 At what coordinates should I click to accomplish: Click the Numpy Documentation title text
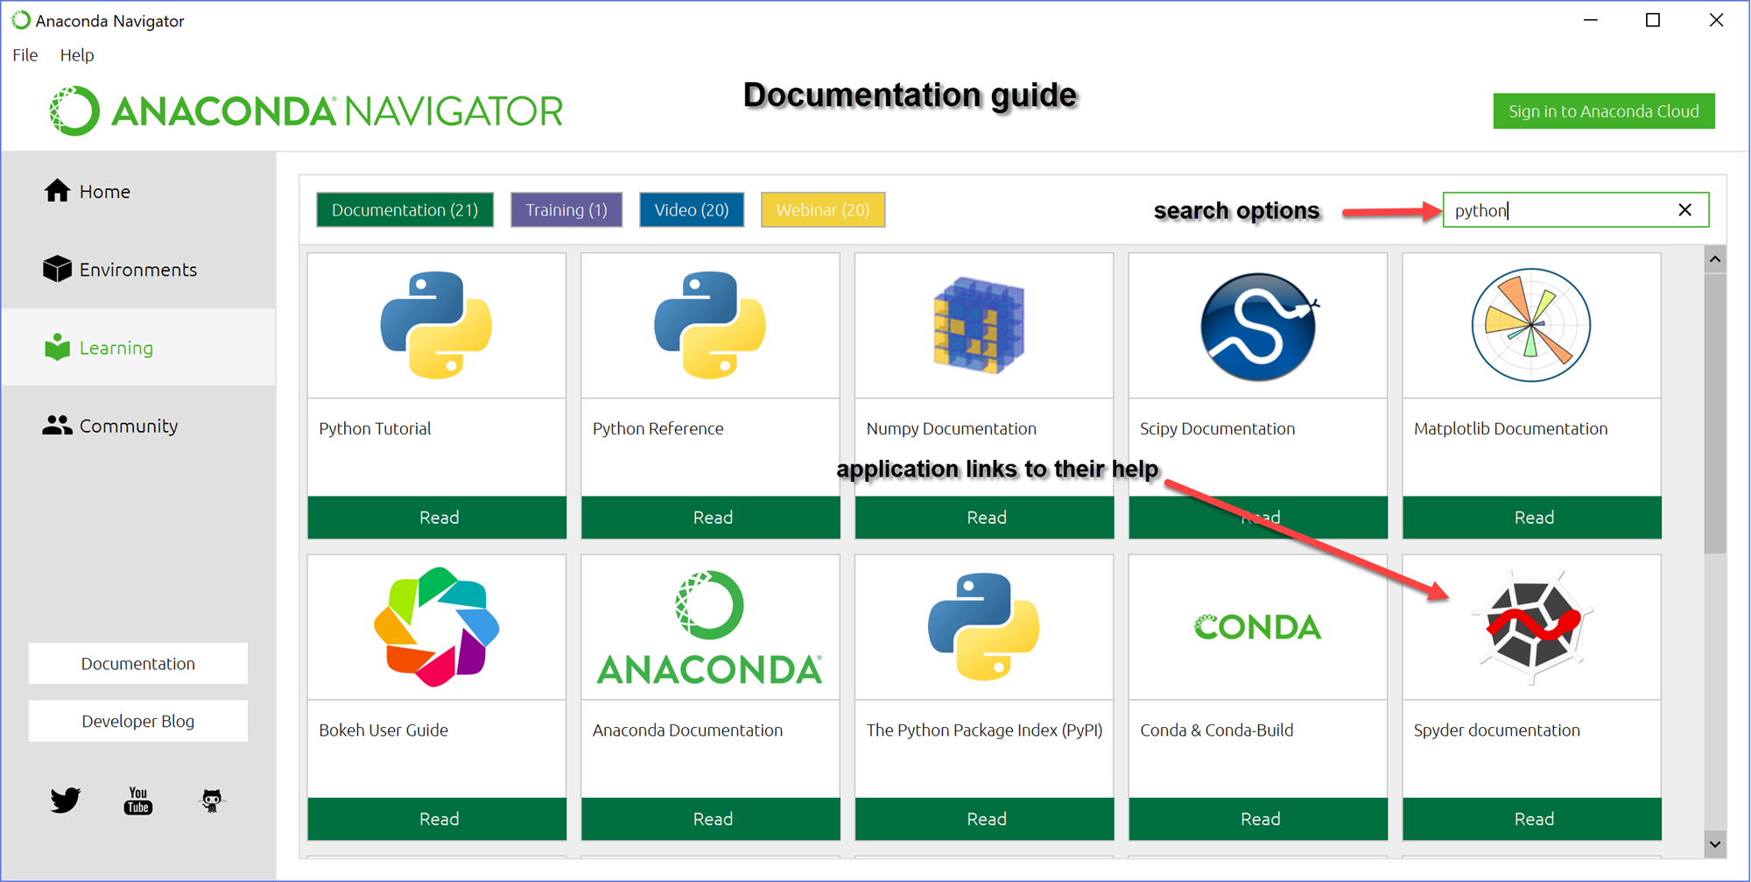click(x=952, y=428)
